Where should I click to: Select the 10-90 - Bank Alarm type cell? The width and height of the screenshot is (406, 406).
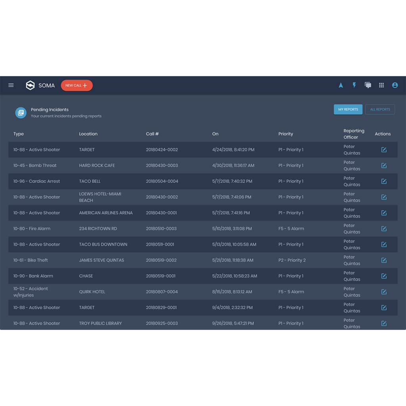pos(33,276)
